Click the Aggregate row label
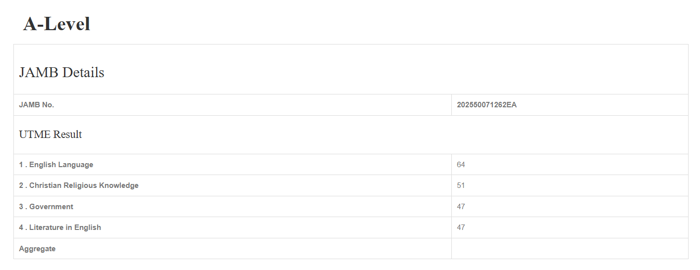 click(37, 249)
